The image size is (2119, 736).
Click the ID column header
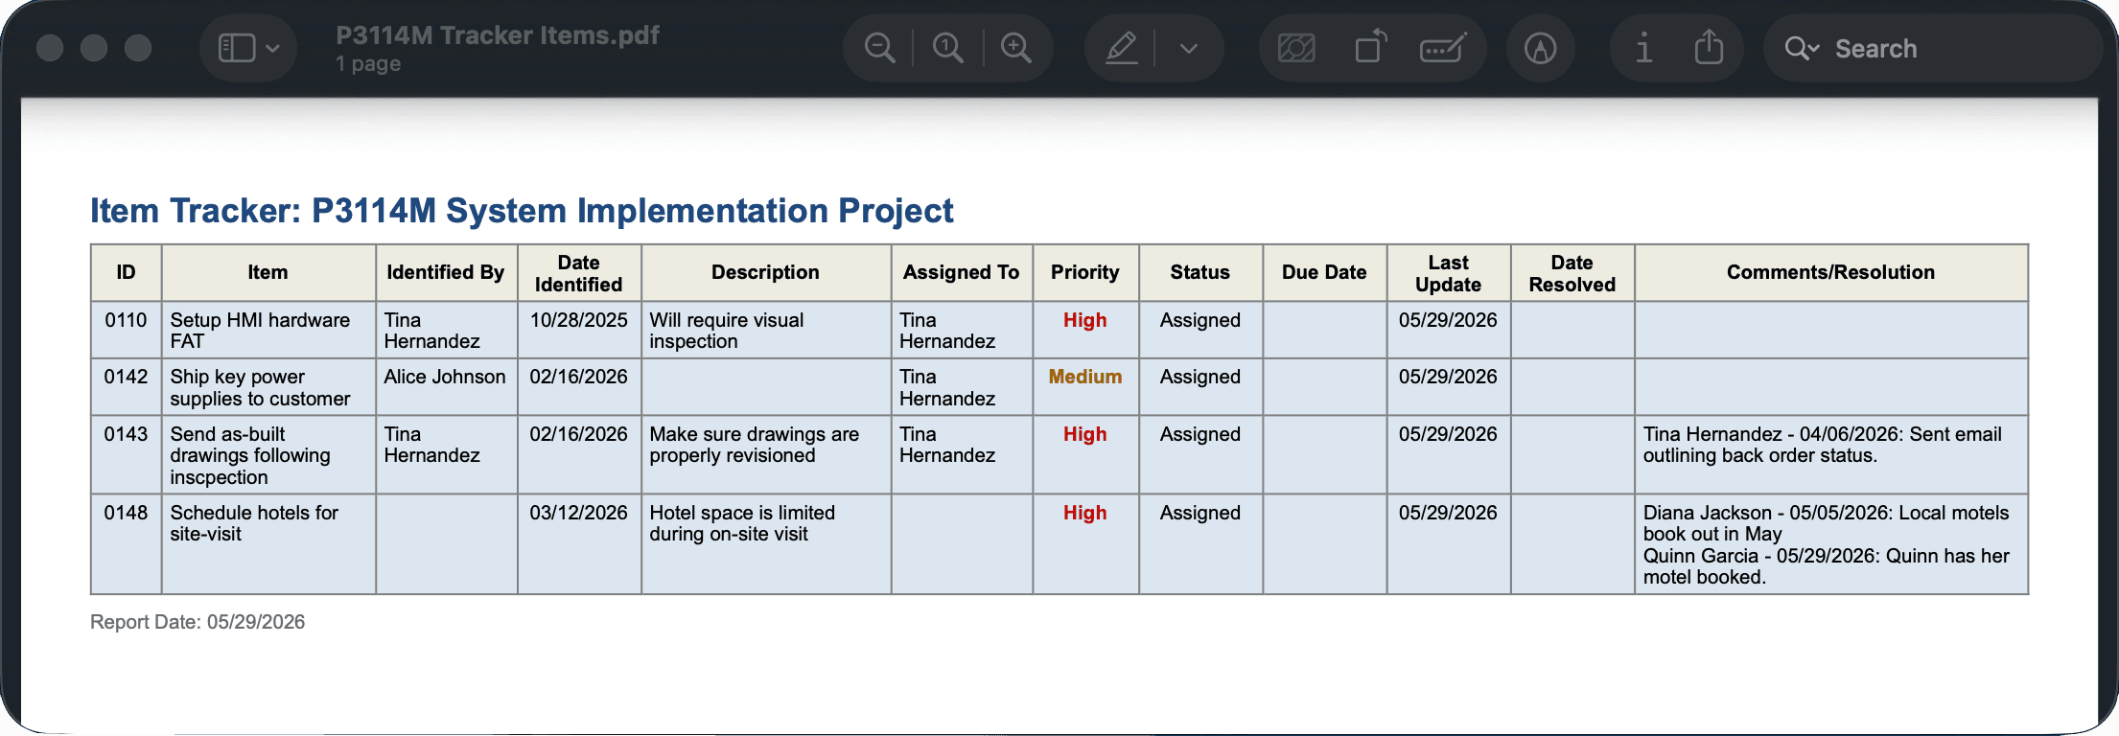[126, 272]
